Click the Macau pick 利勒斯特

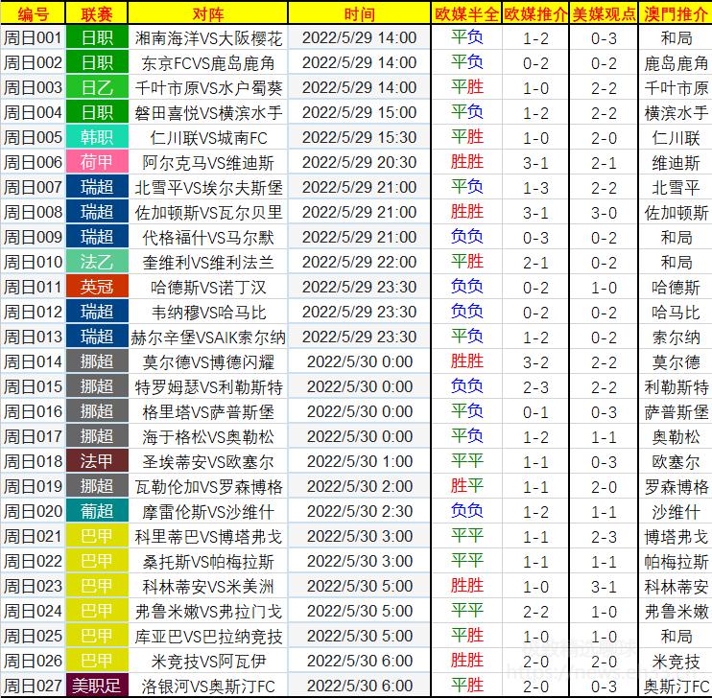point(676,387)
